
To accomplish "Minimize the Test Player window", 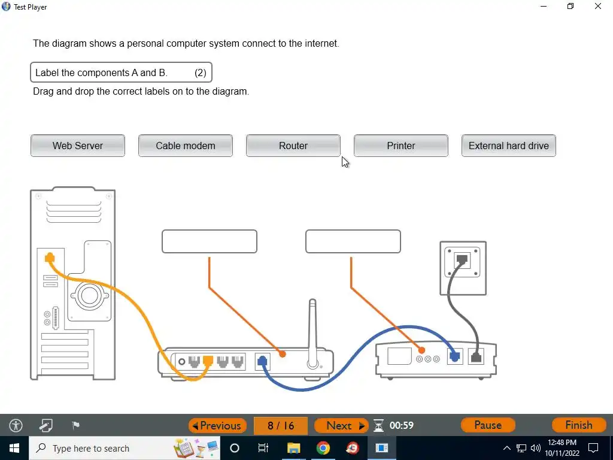I will 544,6.
